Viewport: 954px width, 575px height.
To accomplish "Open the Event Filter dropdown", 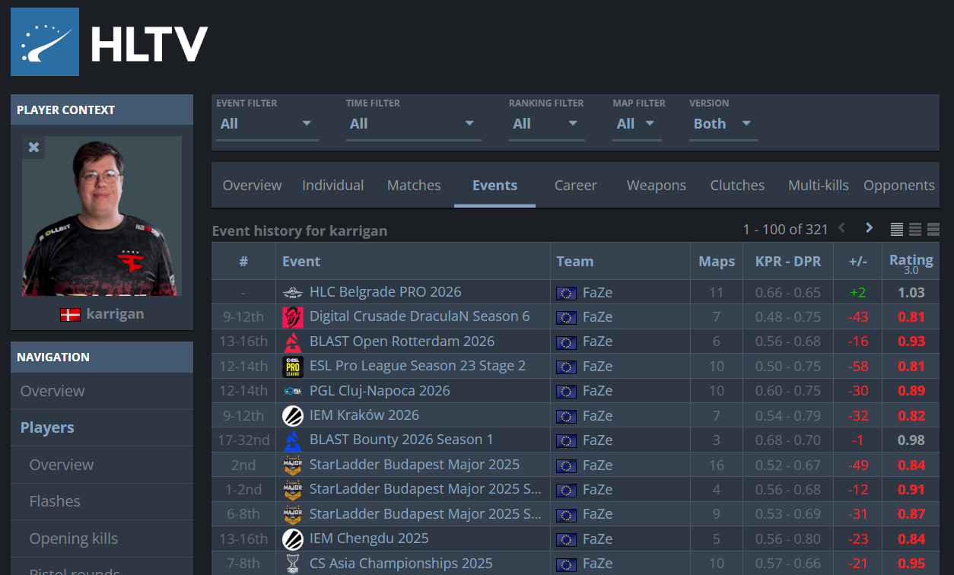I will tap(266, 124).
